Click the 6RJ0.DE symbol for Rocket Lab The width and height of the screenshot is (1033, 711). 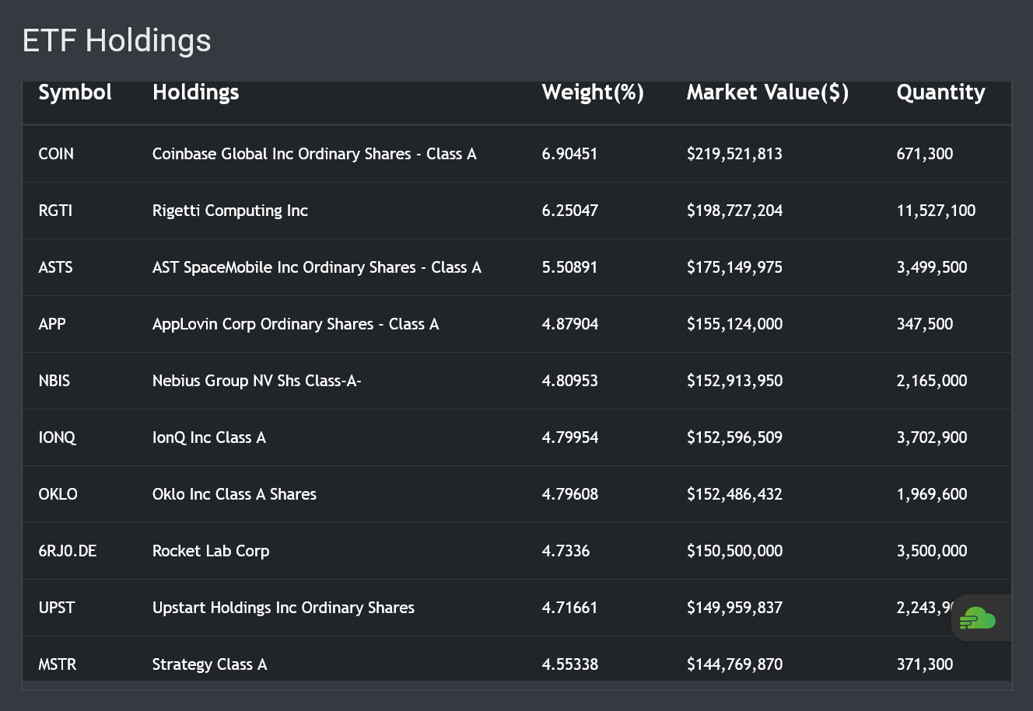point(68,551)
